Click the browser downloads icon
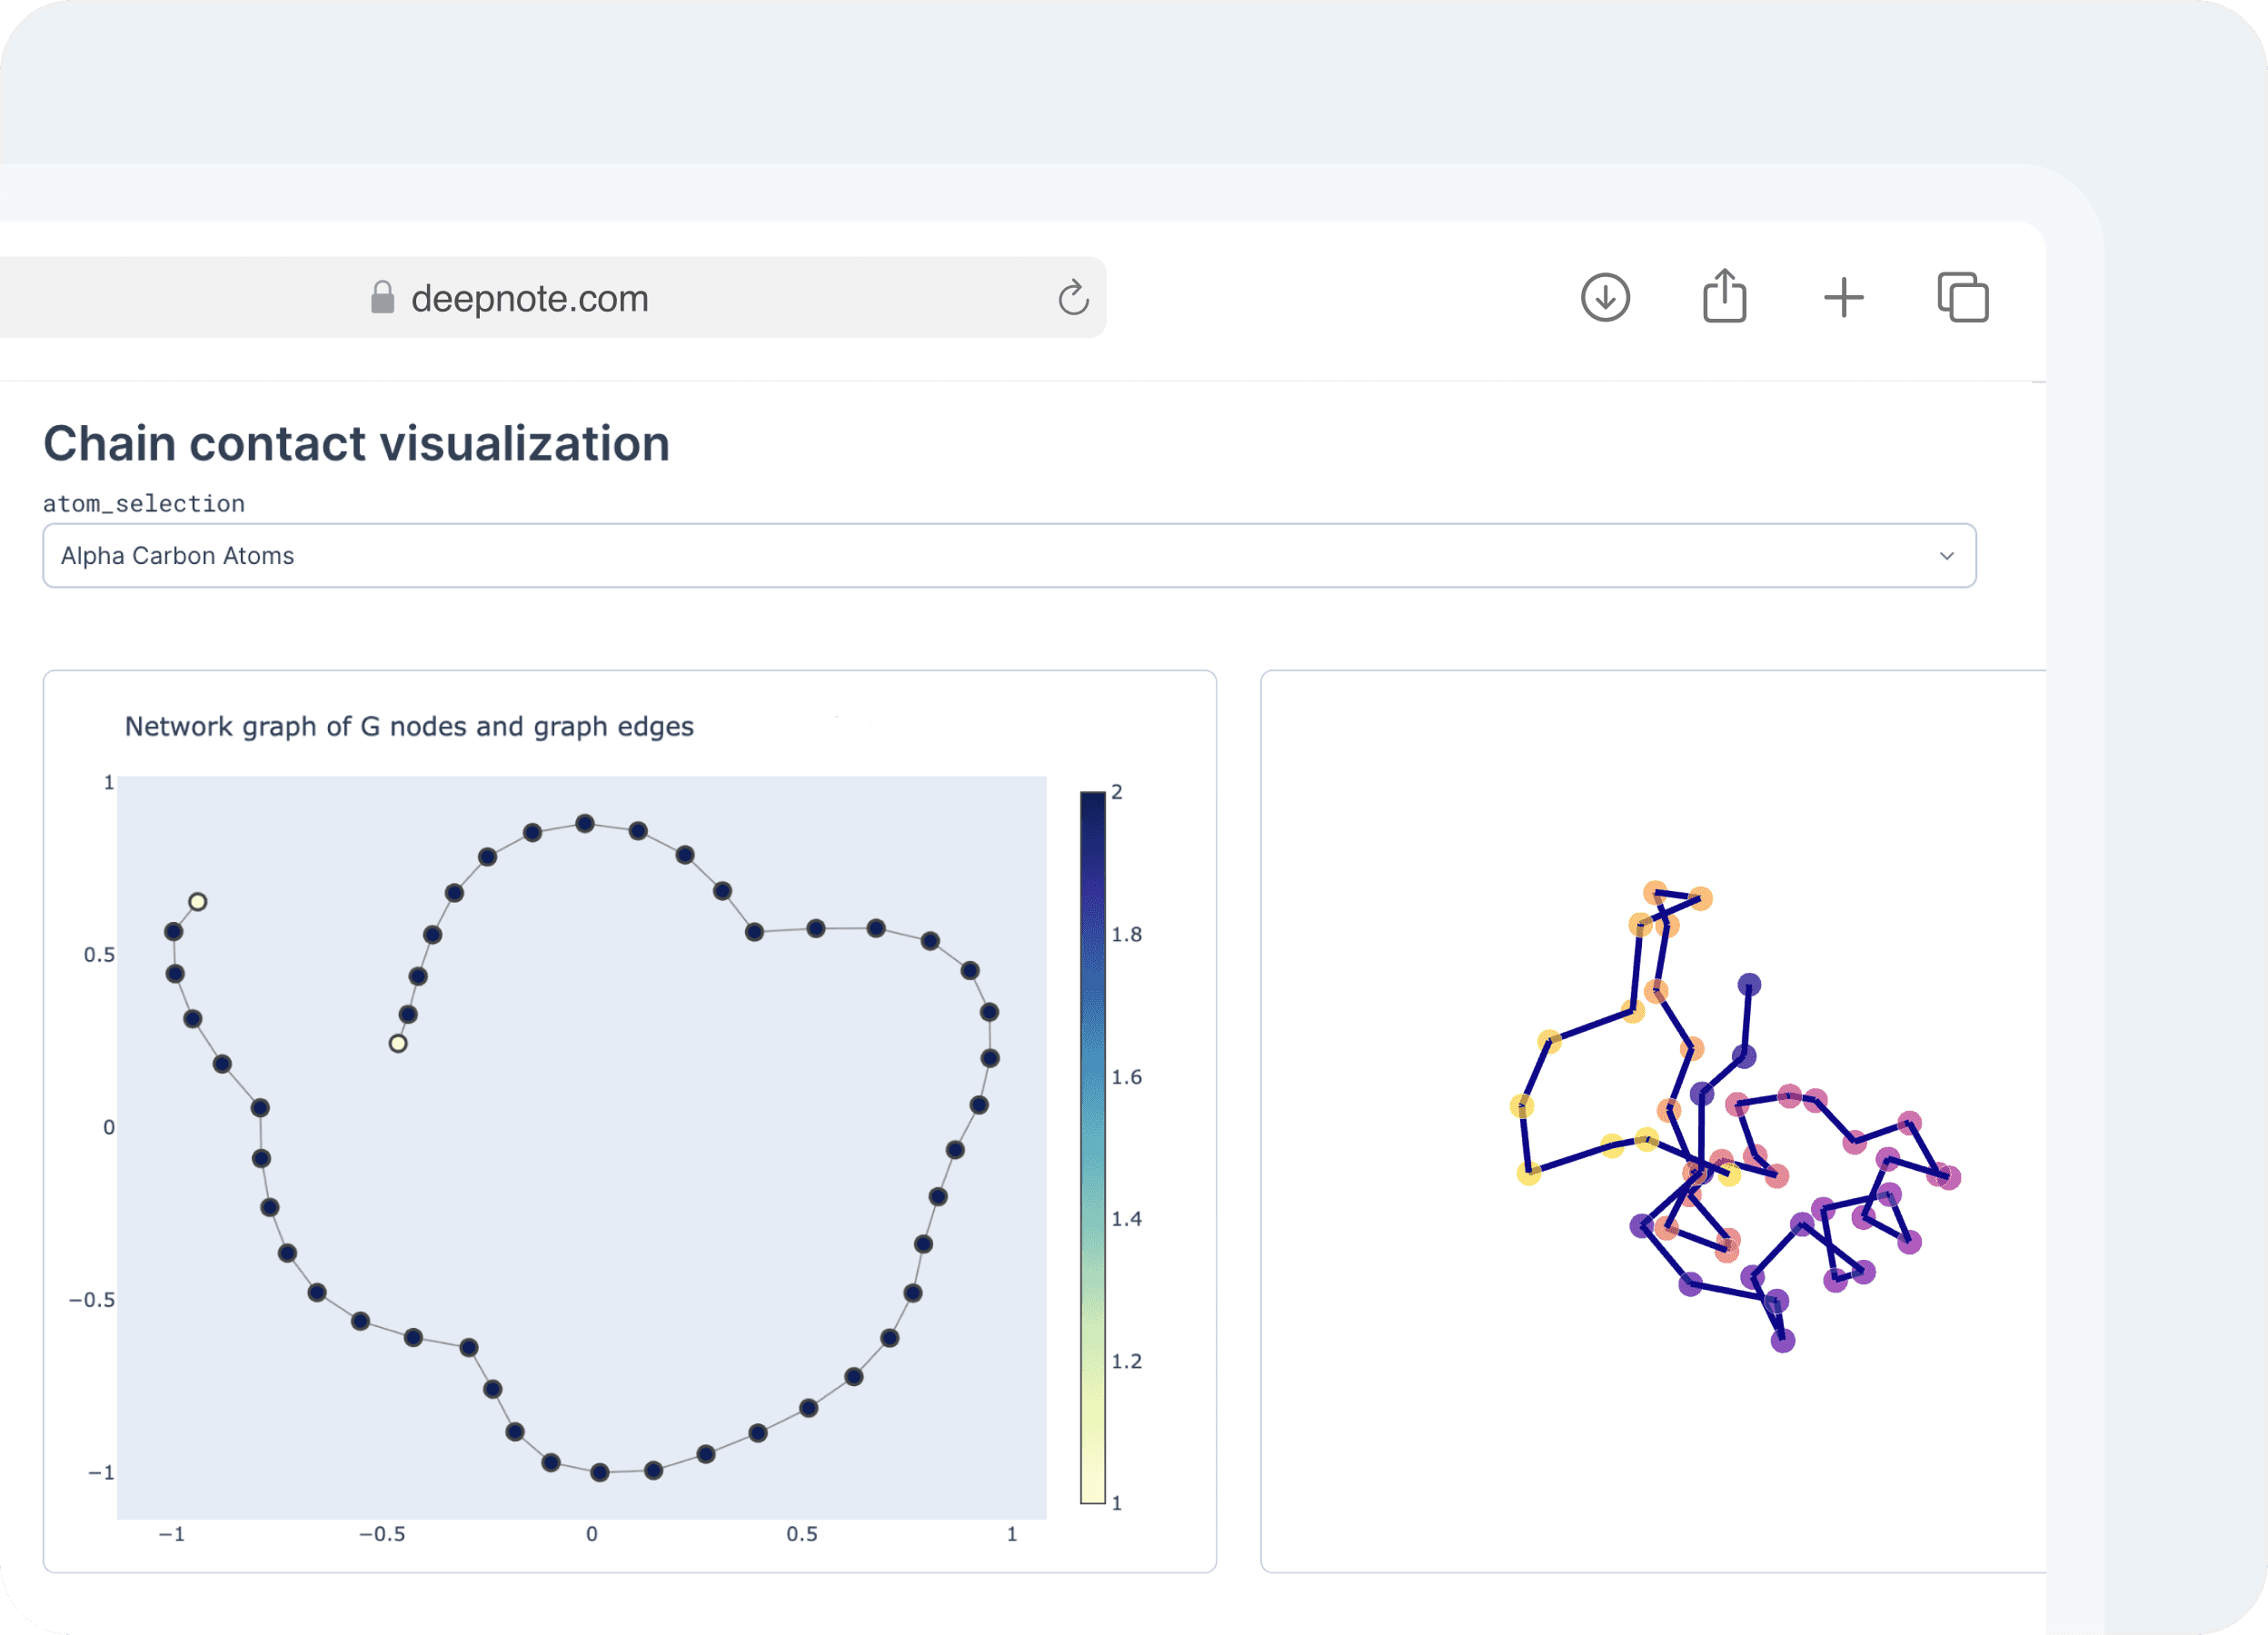Viewport: 2268px width, 1635px height. point(1605,298)
